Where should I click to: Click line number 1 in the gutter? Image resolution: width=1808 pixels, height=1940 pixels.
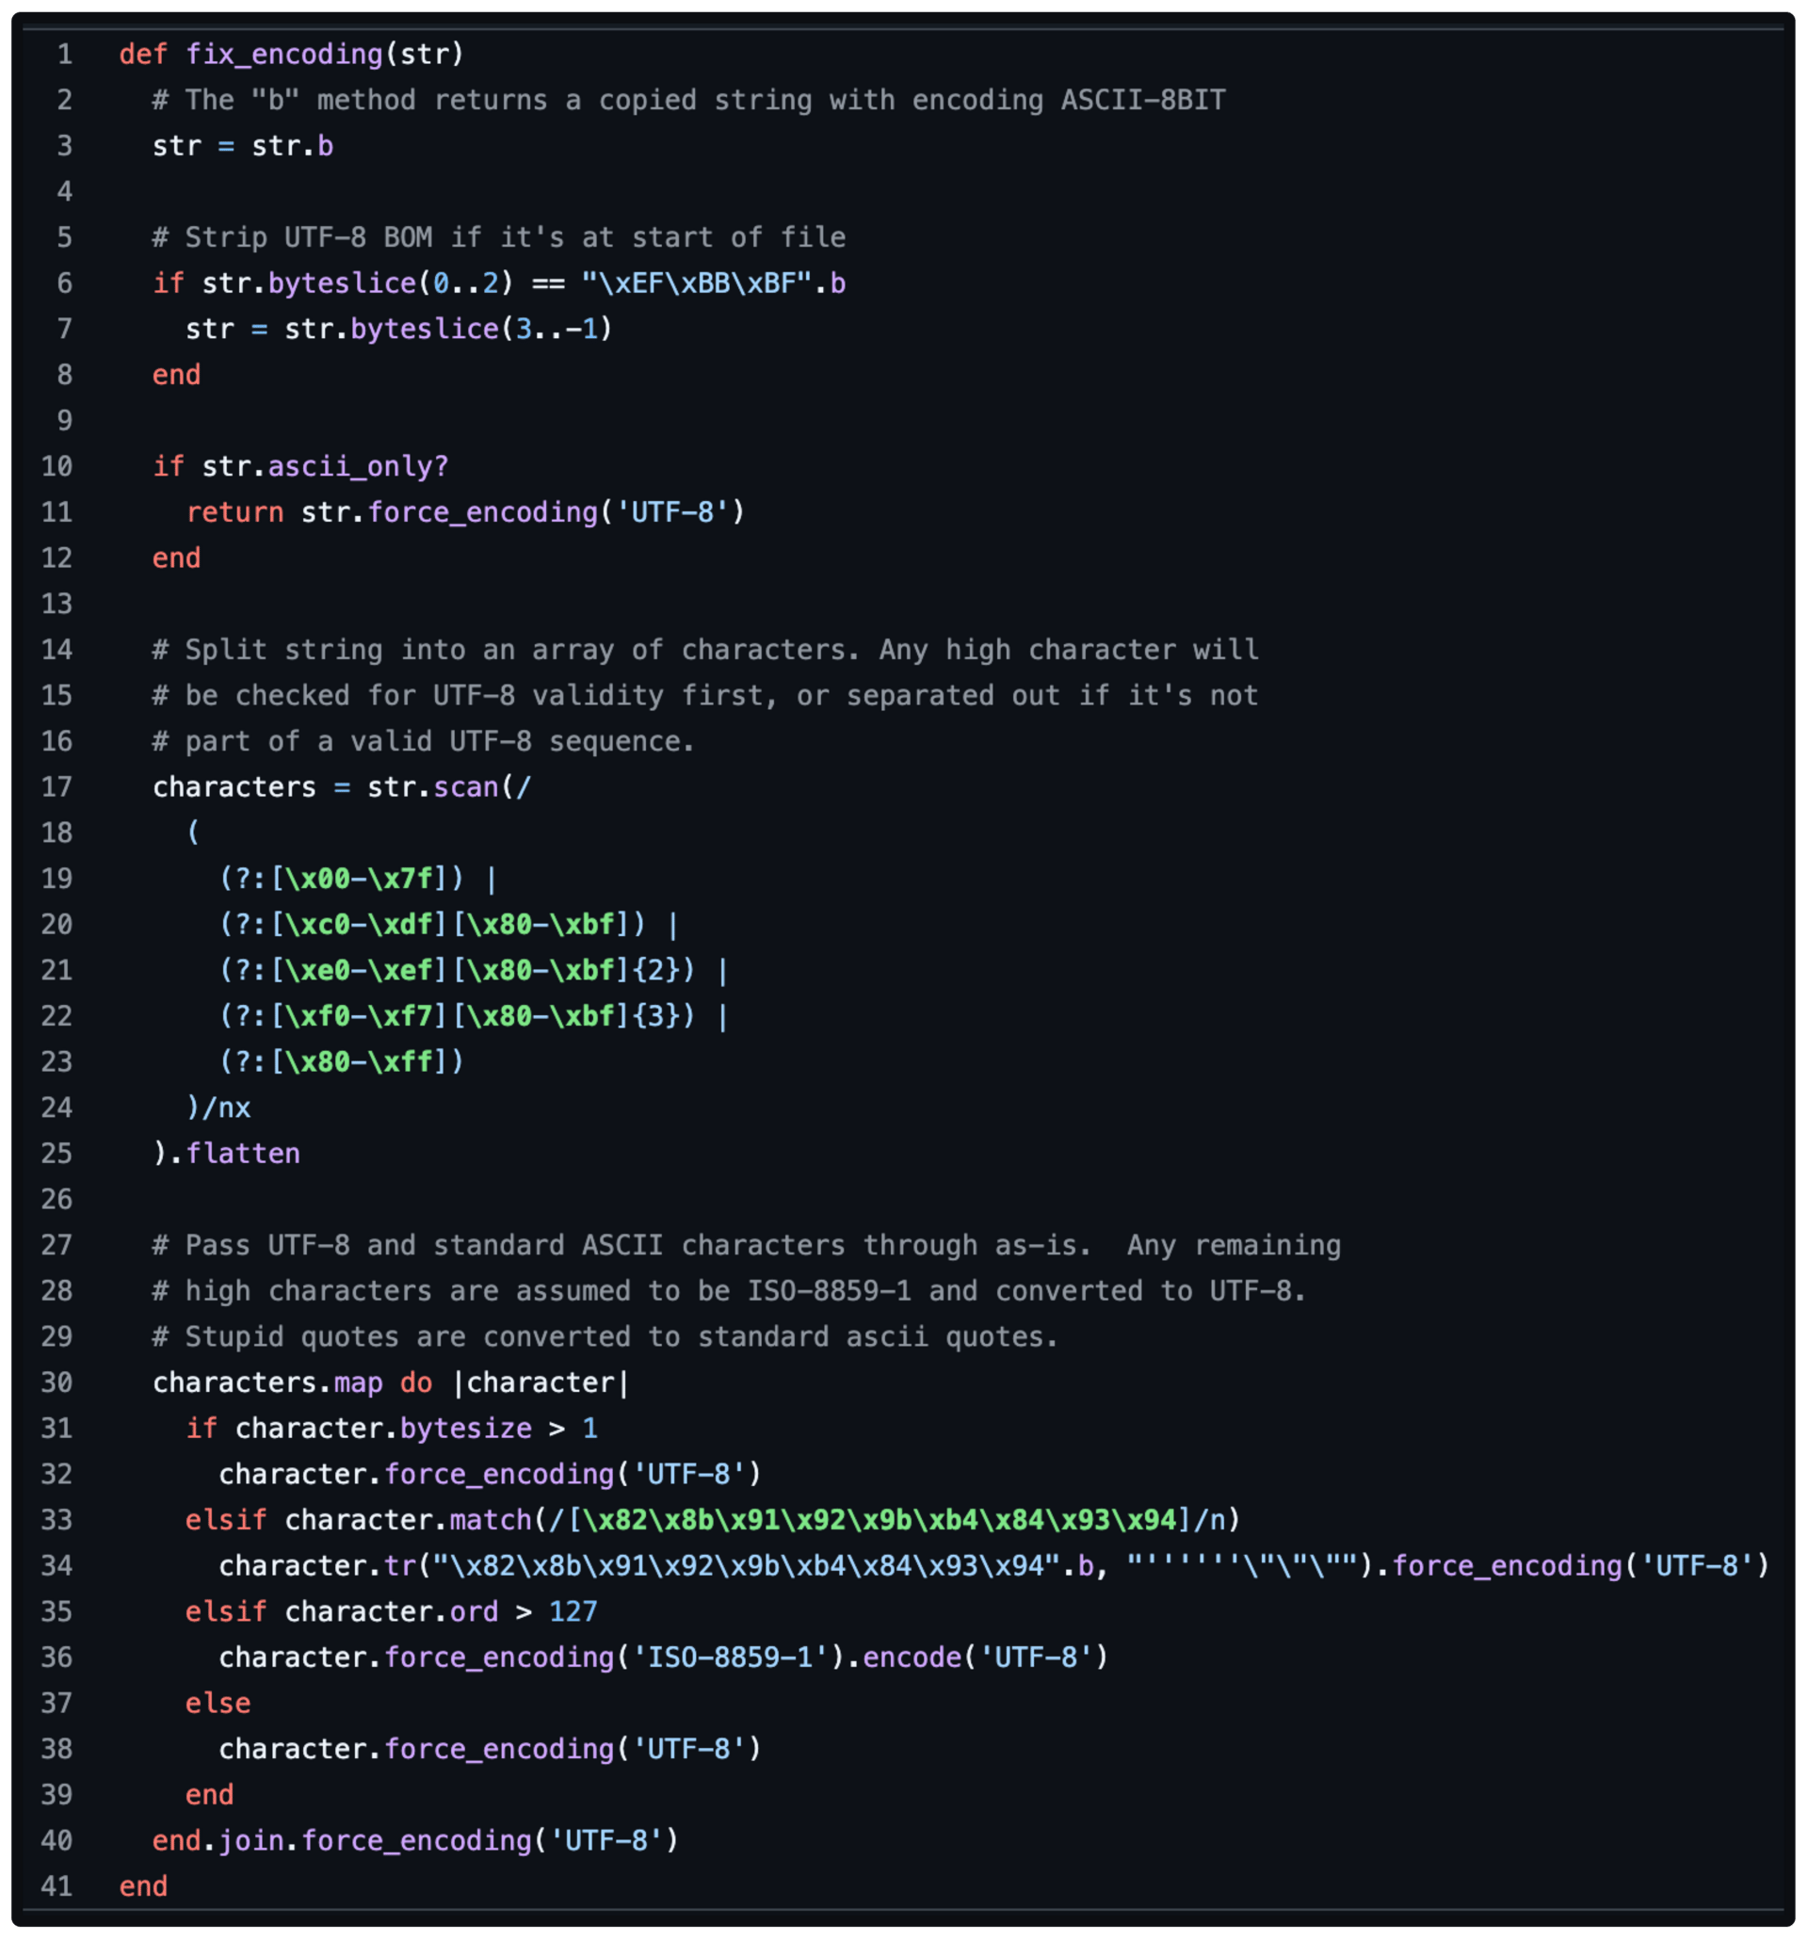pos(64,55)
